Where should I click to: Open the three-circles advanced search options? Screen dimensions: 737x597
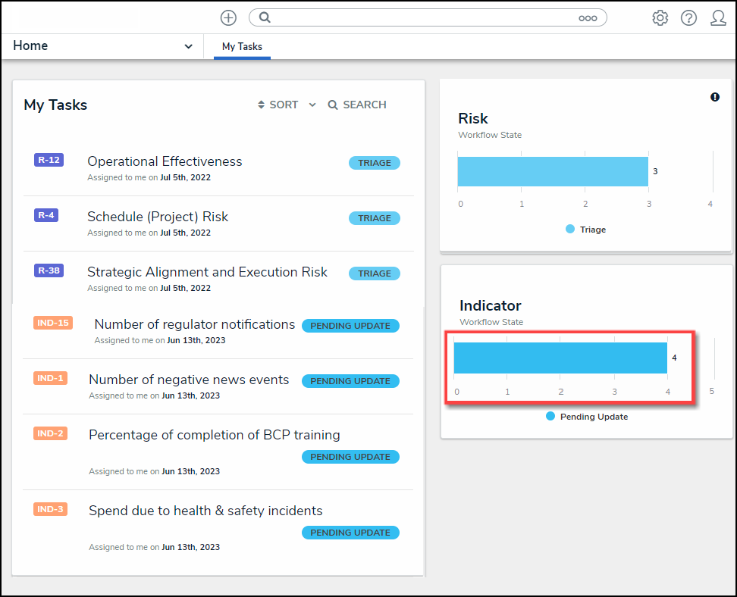(x=588, y=18)
